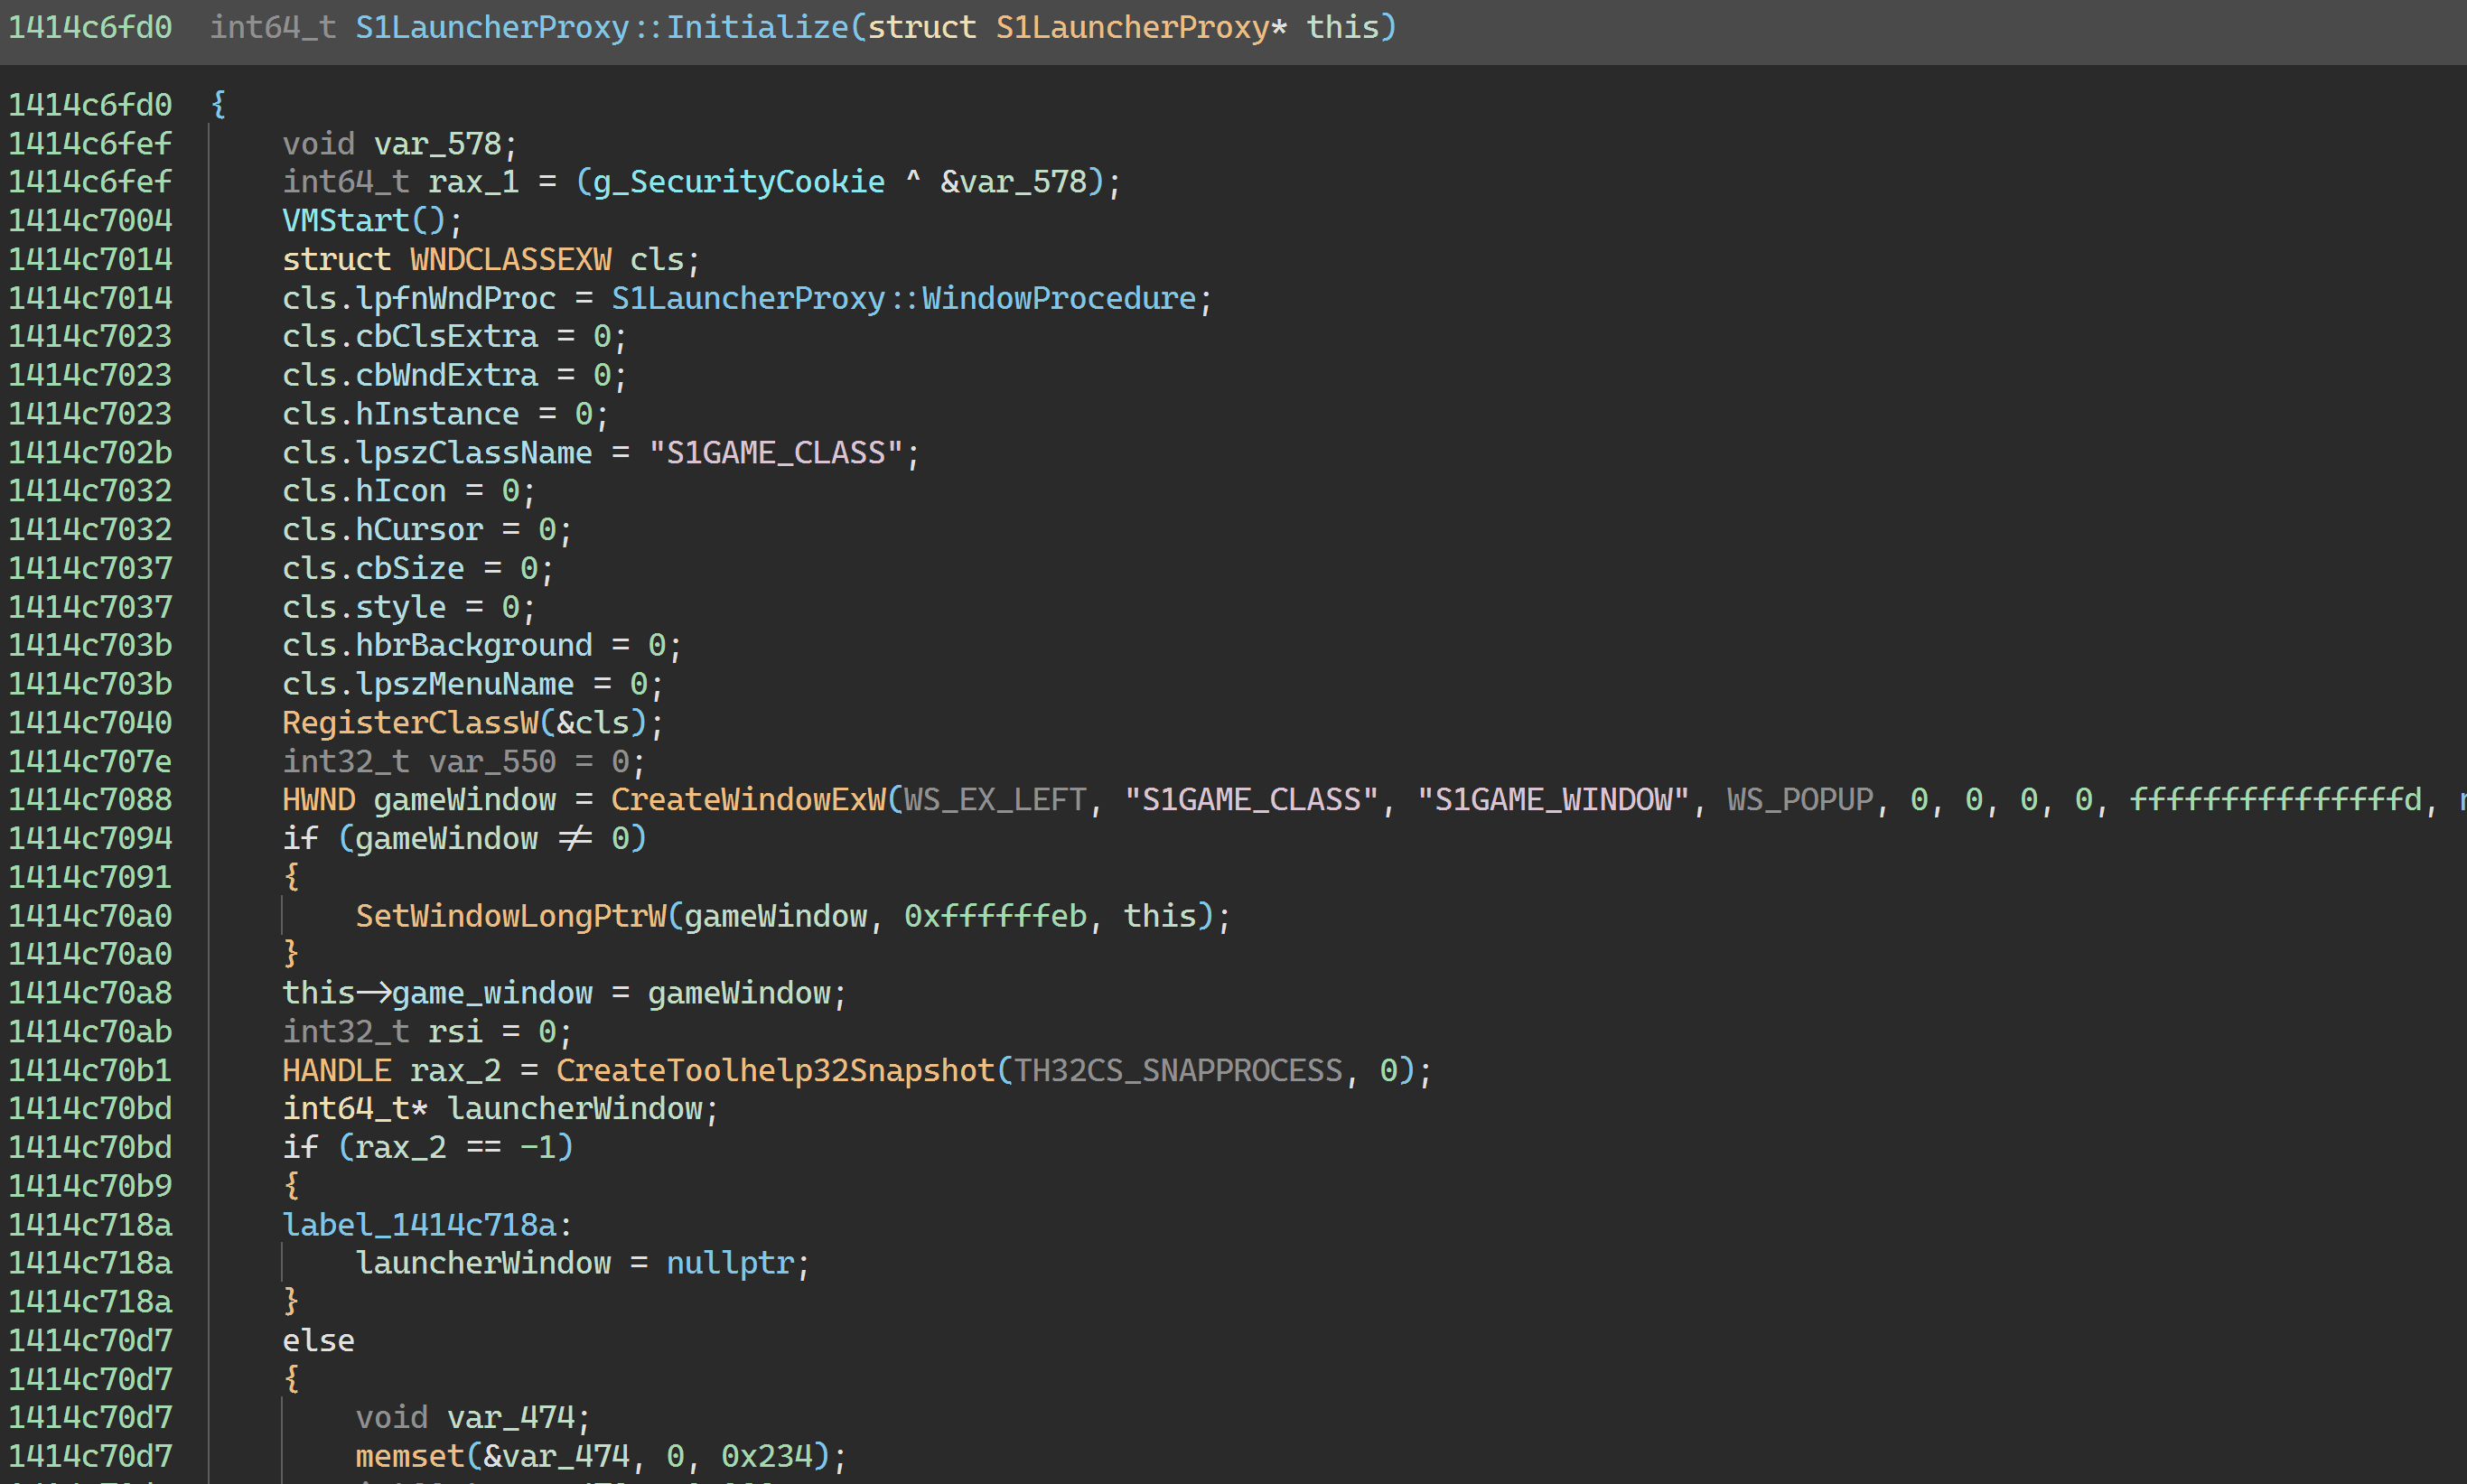Click the cls.lpszClassName field assignment
This screenshot has height=1484, width=2467.
(x=437, y=453)
